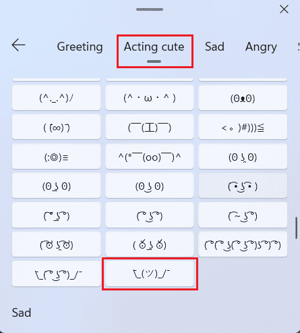Insert the highlighted Lenny face ( ͡• ͜ʖ ͡•)
Viewport: 300px width, 333px height.
(243, 186)
